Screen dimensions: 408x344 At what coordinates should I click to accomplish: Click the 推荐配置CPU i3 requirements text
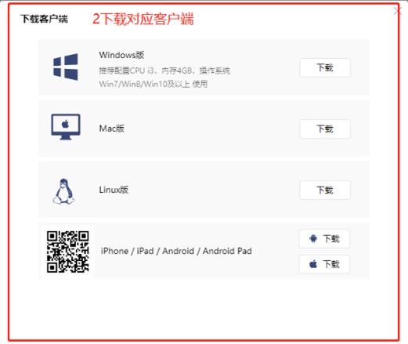pyautogui.click(x=164, y=71)
